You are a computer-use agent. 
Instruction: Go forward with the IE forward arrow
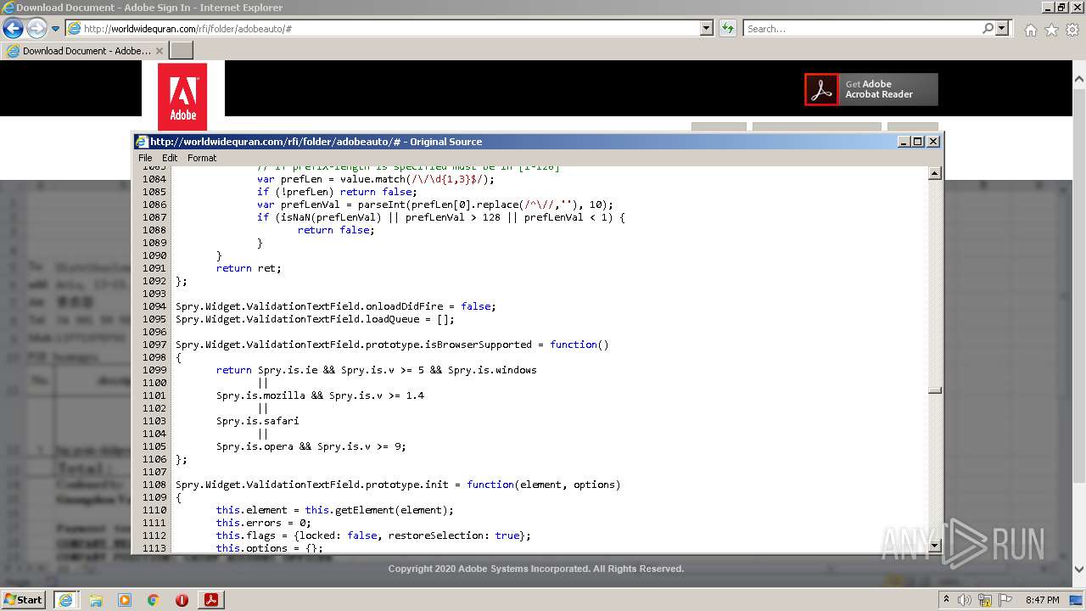(x=36, y=29)
